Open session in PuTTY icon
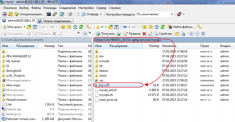Viewport: 235px width, 122px height. [x=55, y=14]
